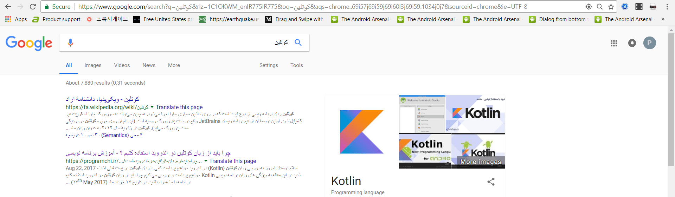
Task: Expand the dropdown arrow beside fa.wikipedia.org URL
Action: (x=152, y=107)
